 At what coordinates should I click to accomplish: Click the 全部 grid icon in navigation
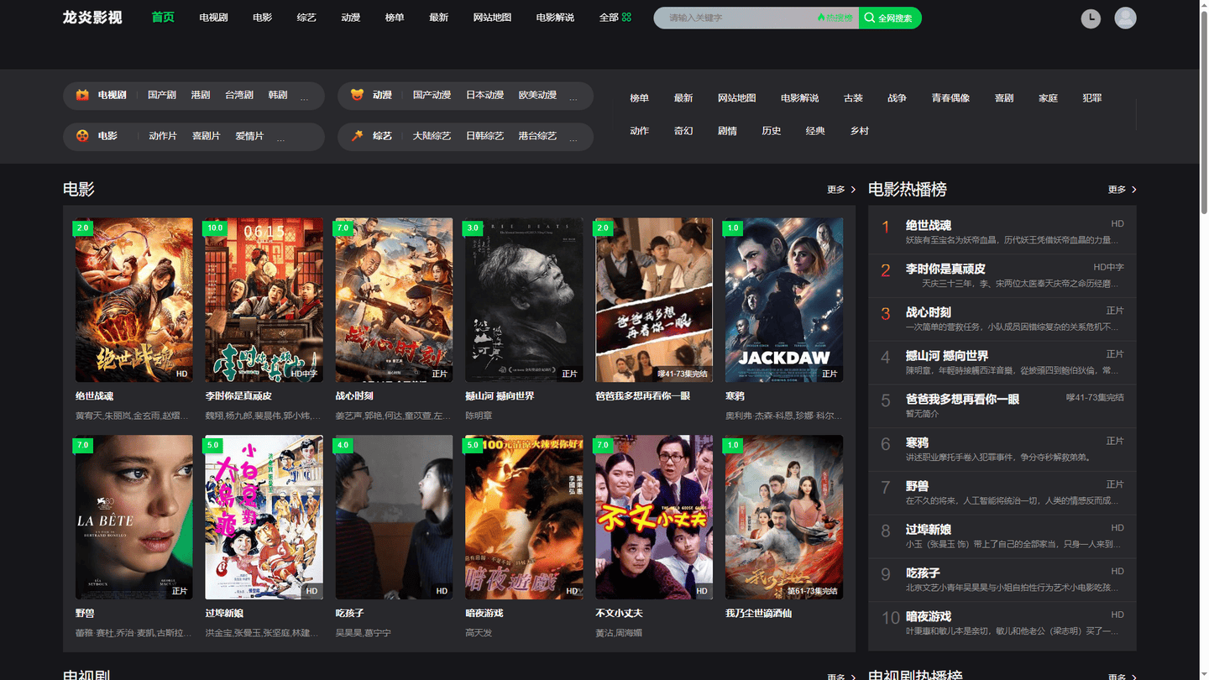pyautogui.click(x=626, y=18)
